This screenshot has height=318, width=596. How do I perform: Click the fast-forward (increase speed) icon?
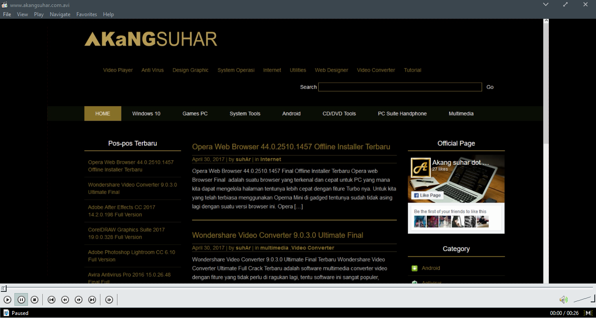(79, 300)
